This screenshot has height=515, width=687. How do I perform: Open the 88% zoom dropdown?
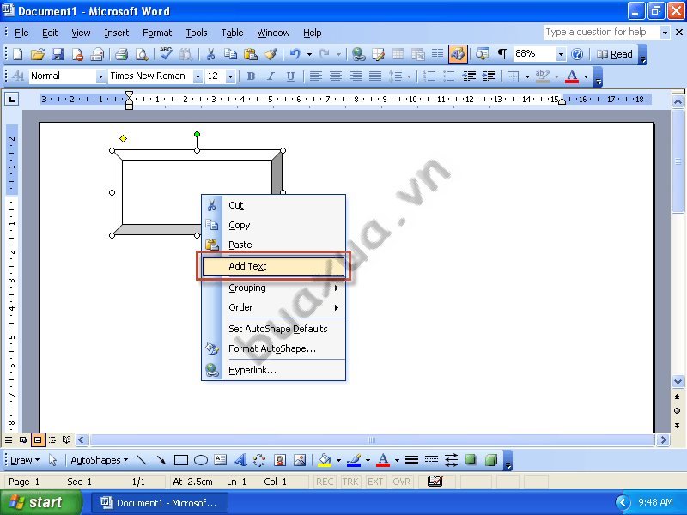(x=561, y=54)
